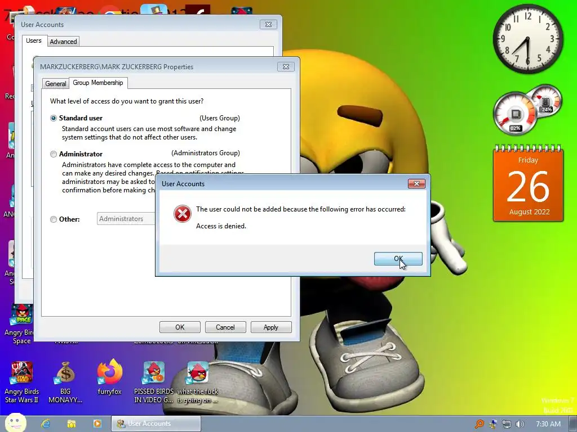Close the User Accounts error dialog
577x432 pixels.
pos(416,183)
